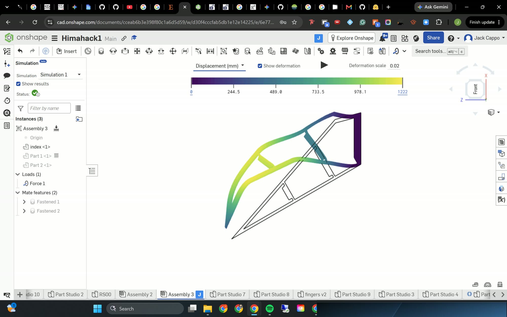Image resolution: width=507 pixels, height=317 pixels.
Task: Select the Revolute mate tool
Action: [113, 51]
